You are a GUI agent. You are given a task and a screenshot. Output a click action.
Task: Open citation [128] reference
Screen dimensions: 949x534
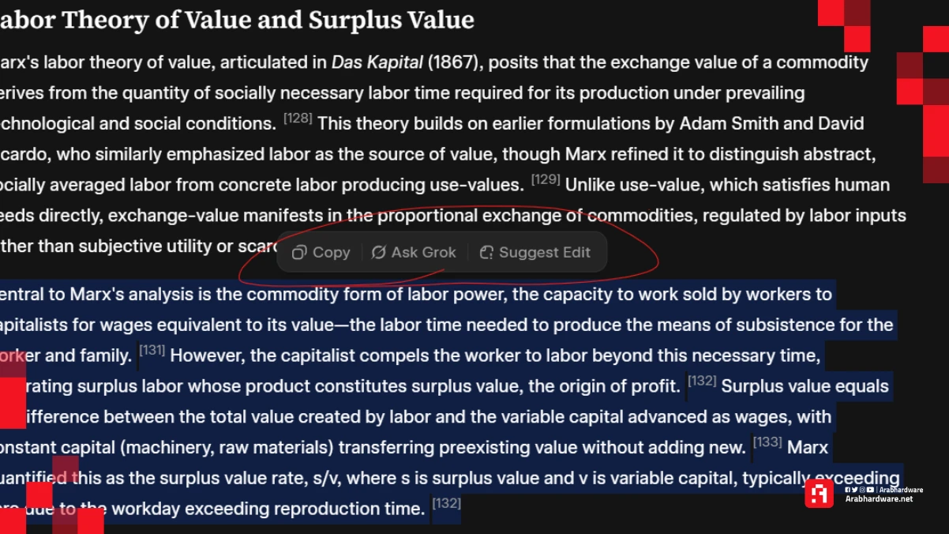pyautogui.click(x=298, y=119)
